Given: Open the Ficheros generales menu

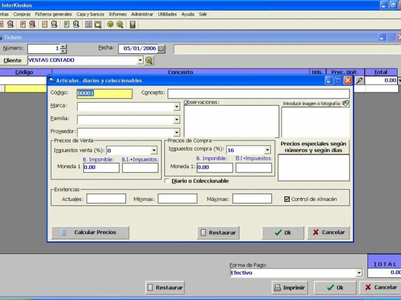Looking at the screenshot, I should click(x=54, y=14).
